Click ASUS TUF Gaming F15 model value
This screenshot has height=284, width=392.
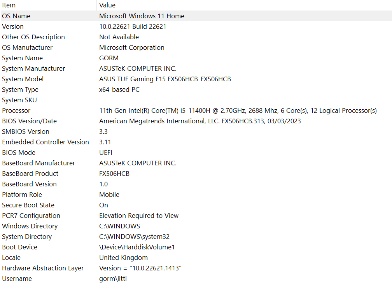coord(165,79)
